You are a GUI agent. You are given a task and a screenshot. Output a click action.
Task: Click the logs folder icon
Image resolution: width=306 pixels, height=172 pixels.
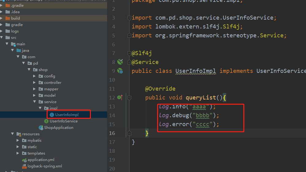[x=8, y=31]
